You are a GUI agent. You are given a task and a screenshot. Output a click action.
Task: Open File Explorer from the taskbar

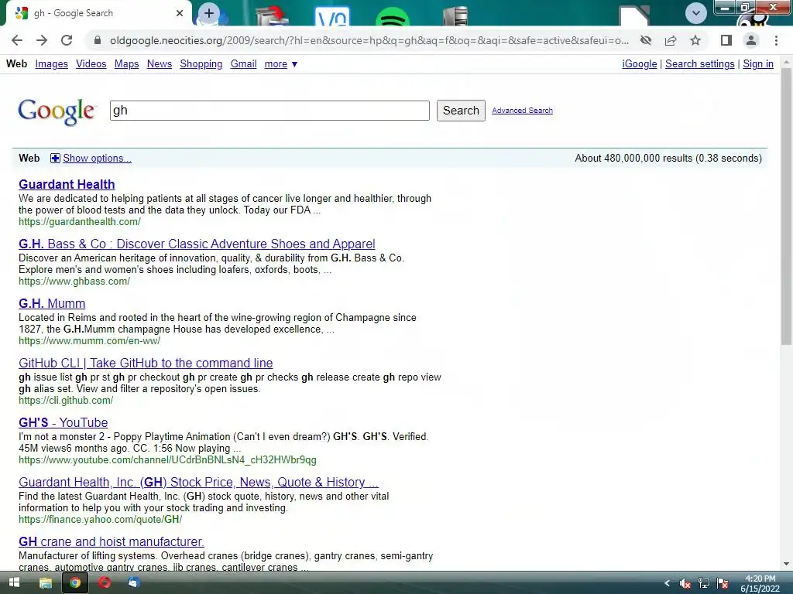point(46,583)
